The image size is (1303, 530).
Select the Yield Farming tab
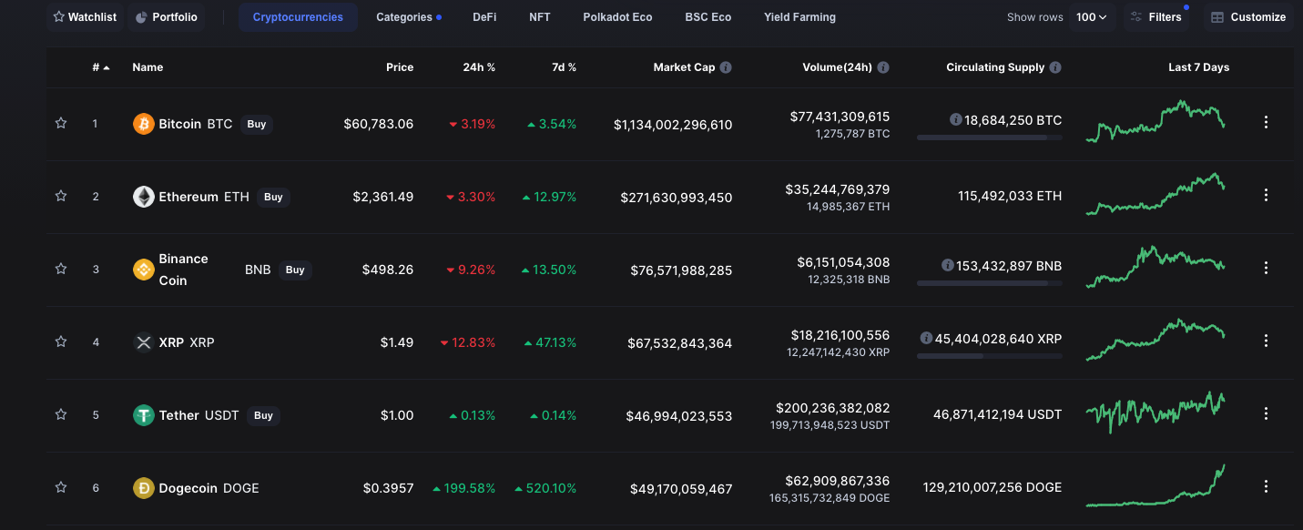click(x=799, y=17)
